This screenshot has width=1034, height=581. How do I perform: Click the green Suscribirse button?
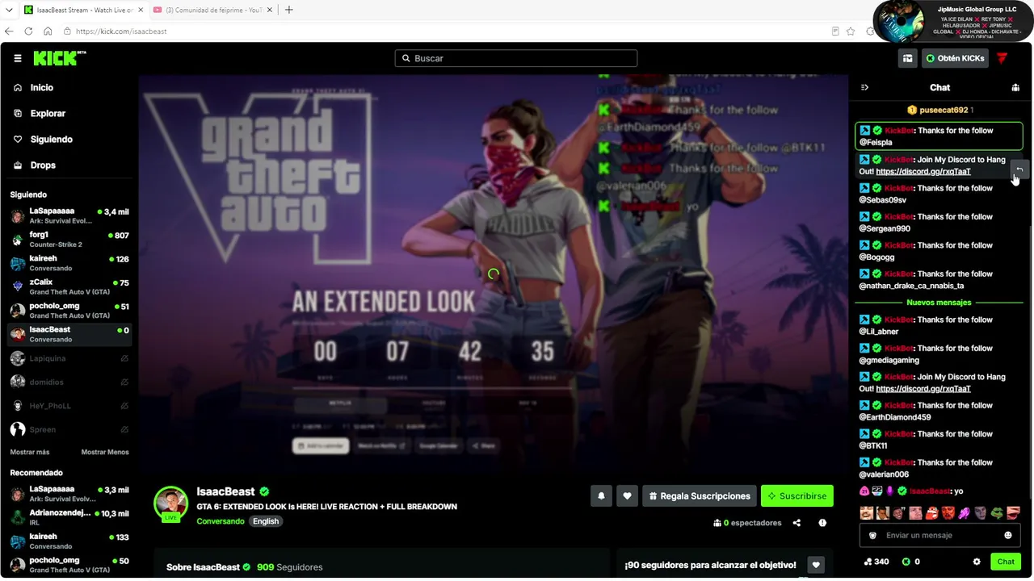pos(797,495)
